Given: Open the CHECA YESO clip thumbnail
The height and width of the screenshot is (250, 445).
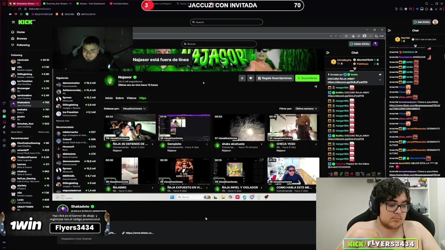Looking at the screenshot, I should click(x=293, y=127).
